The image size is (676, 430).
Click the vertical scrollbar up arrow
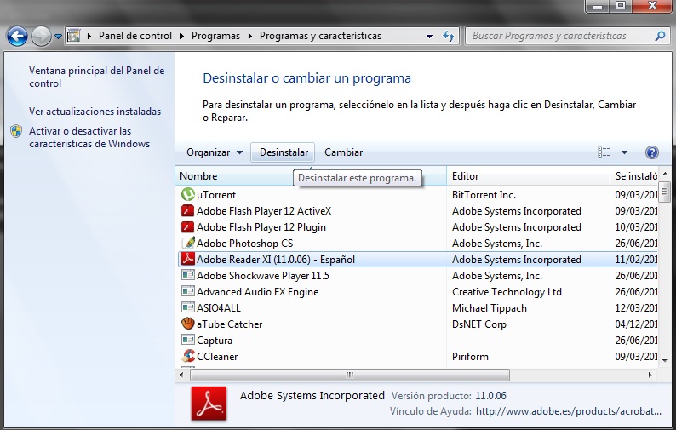pyautogui.click(x=664, y=175)
